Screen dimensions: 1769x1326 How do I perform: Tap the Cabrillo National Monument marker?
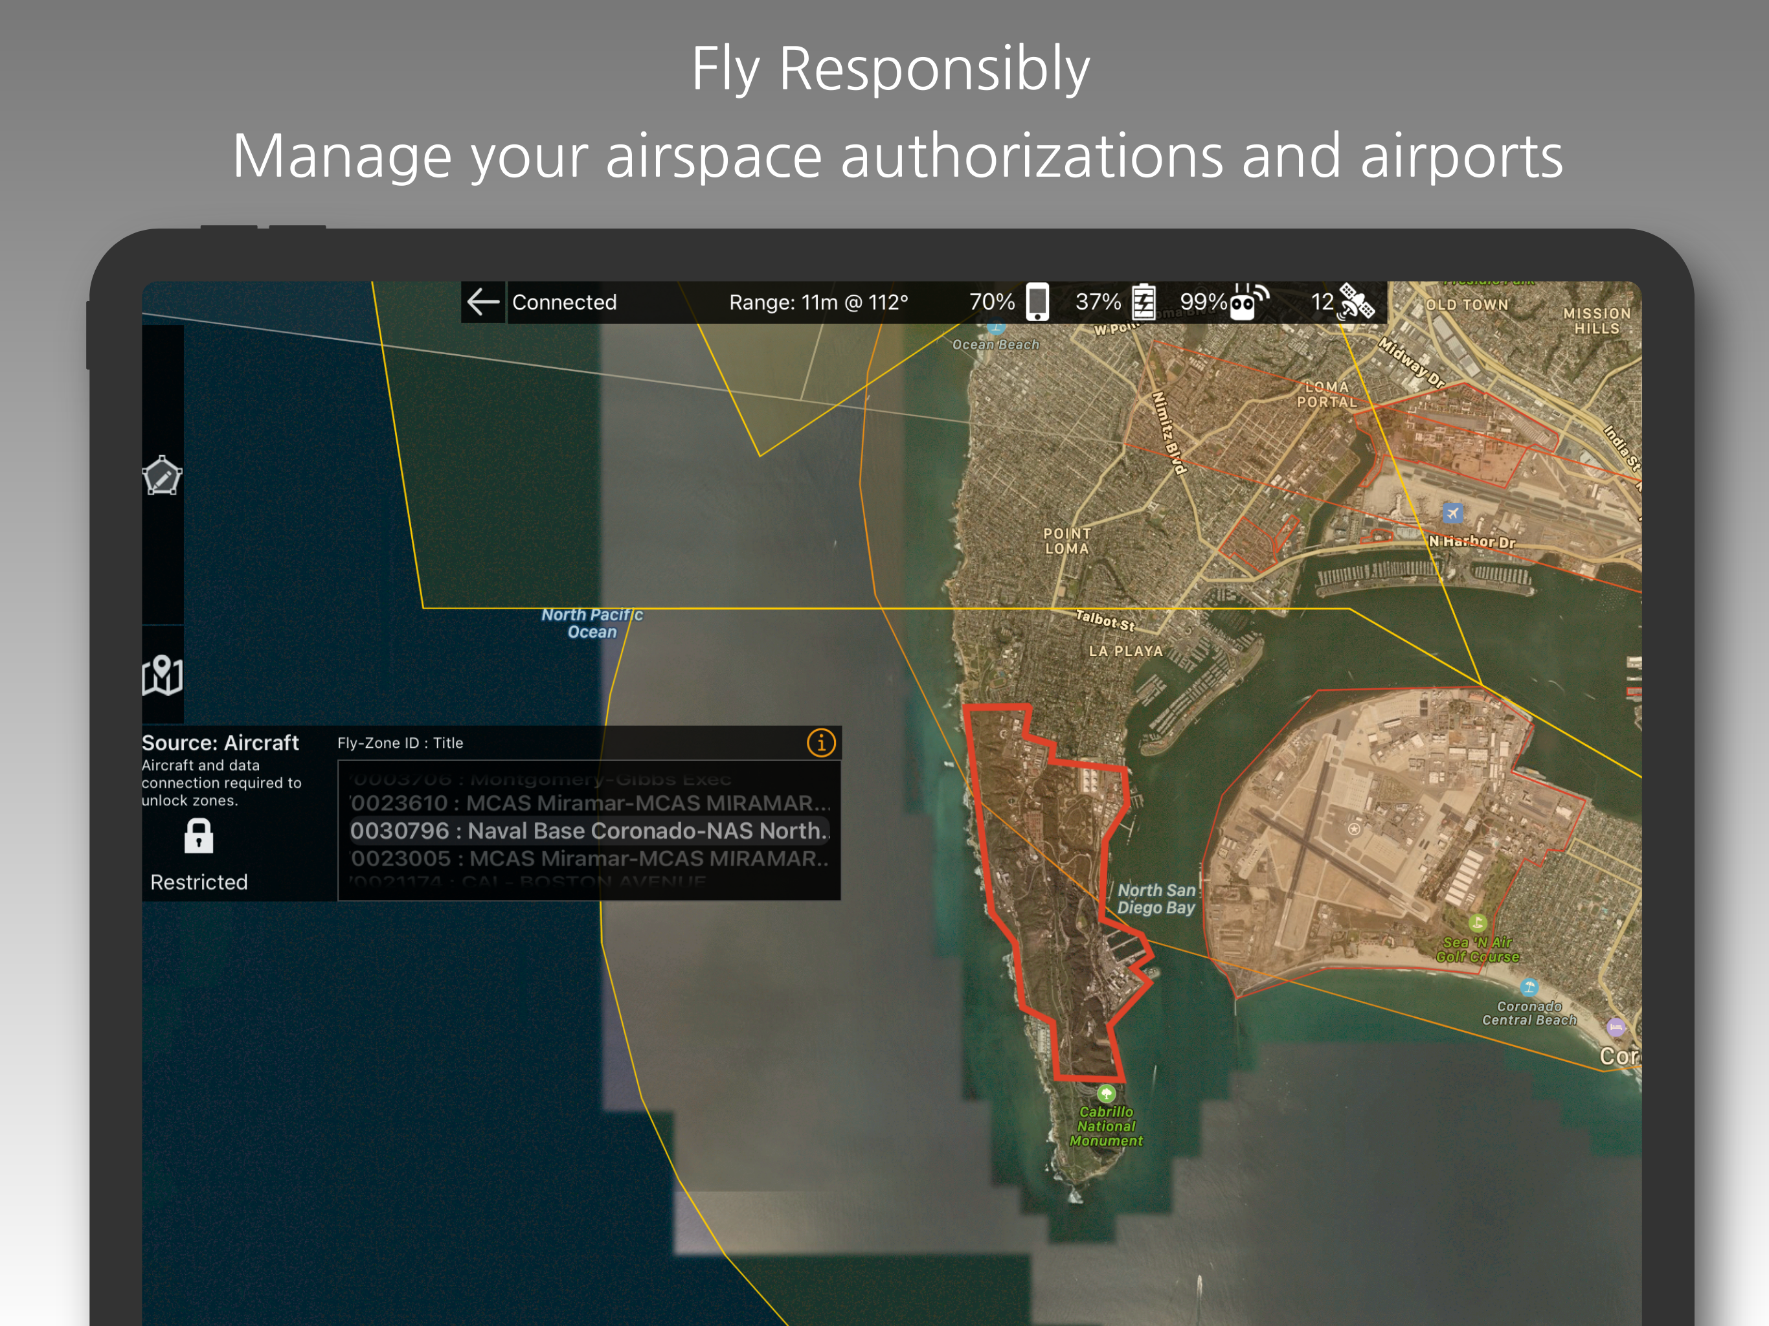[x=1106, y=1094]
